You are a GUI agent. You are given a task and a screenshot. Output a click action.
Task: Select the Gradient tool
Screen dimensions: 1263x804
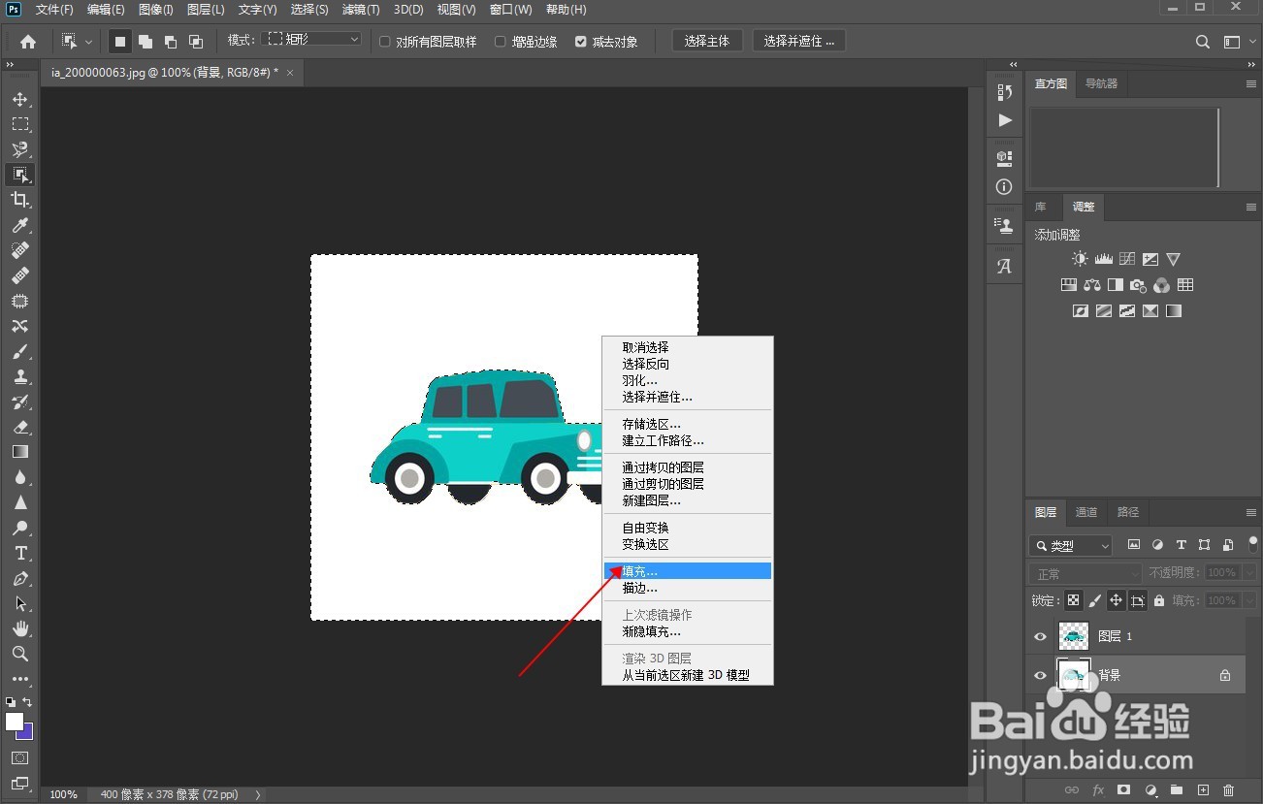click(19, 452)
